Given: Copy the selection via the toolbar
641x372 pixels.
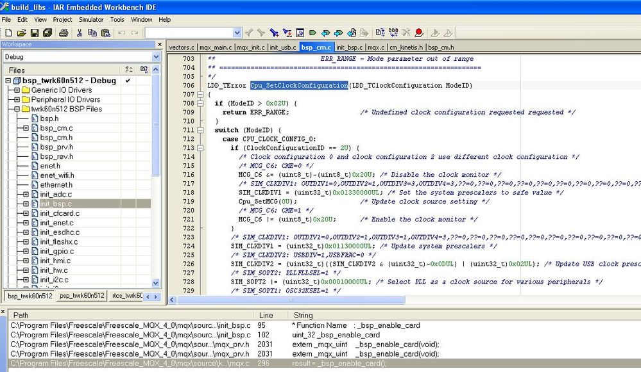Looking at the screenshot, I should tap(92, 33).
